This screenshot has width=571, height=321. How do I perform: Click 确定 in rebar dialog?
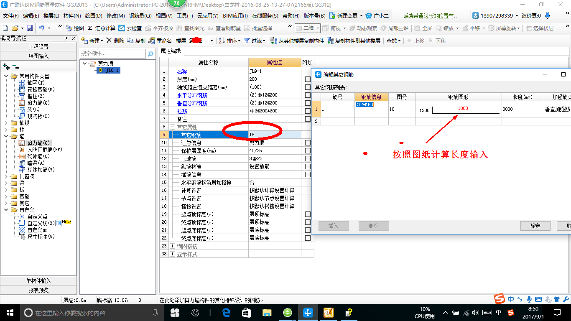(x=535, y=226)
